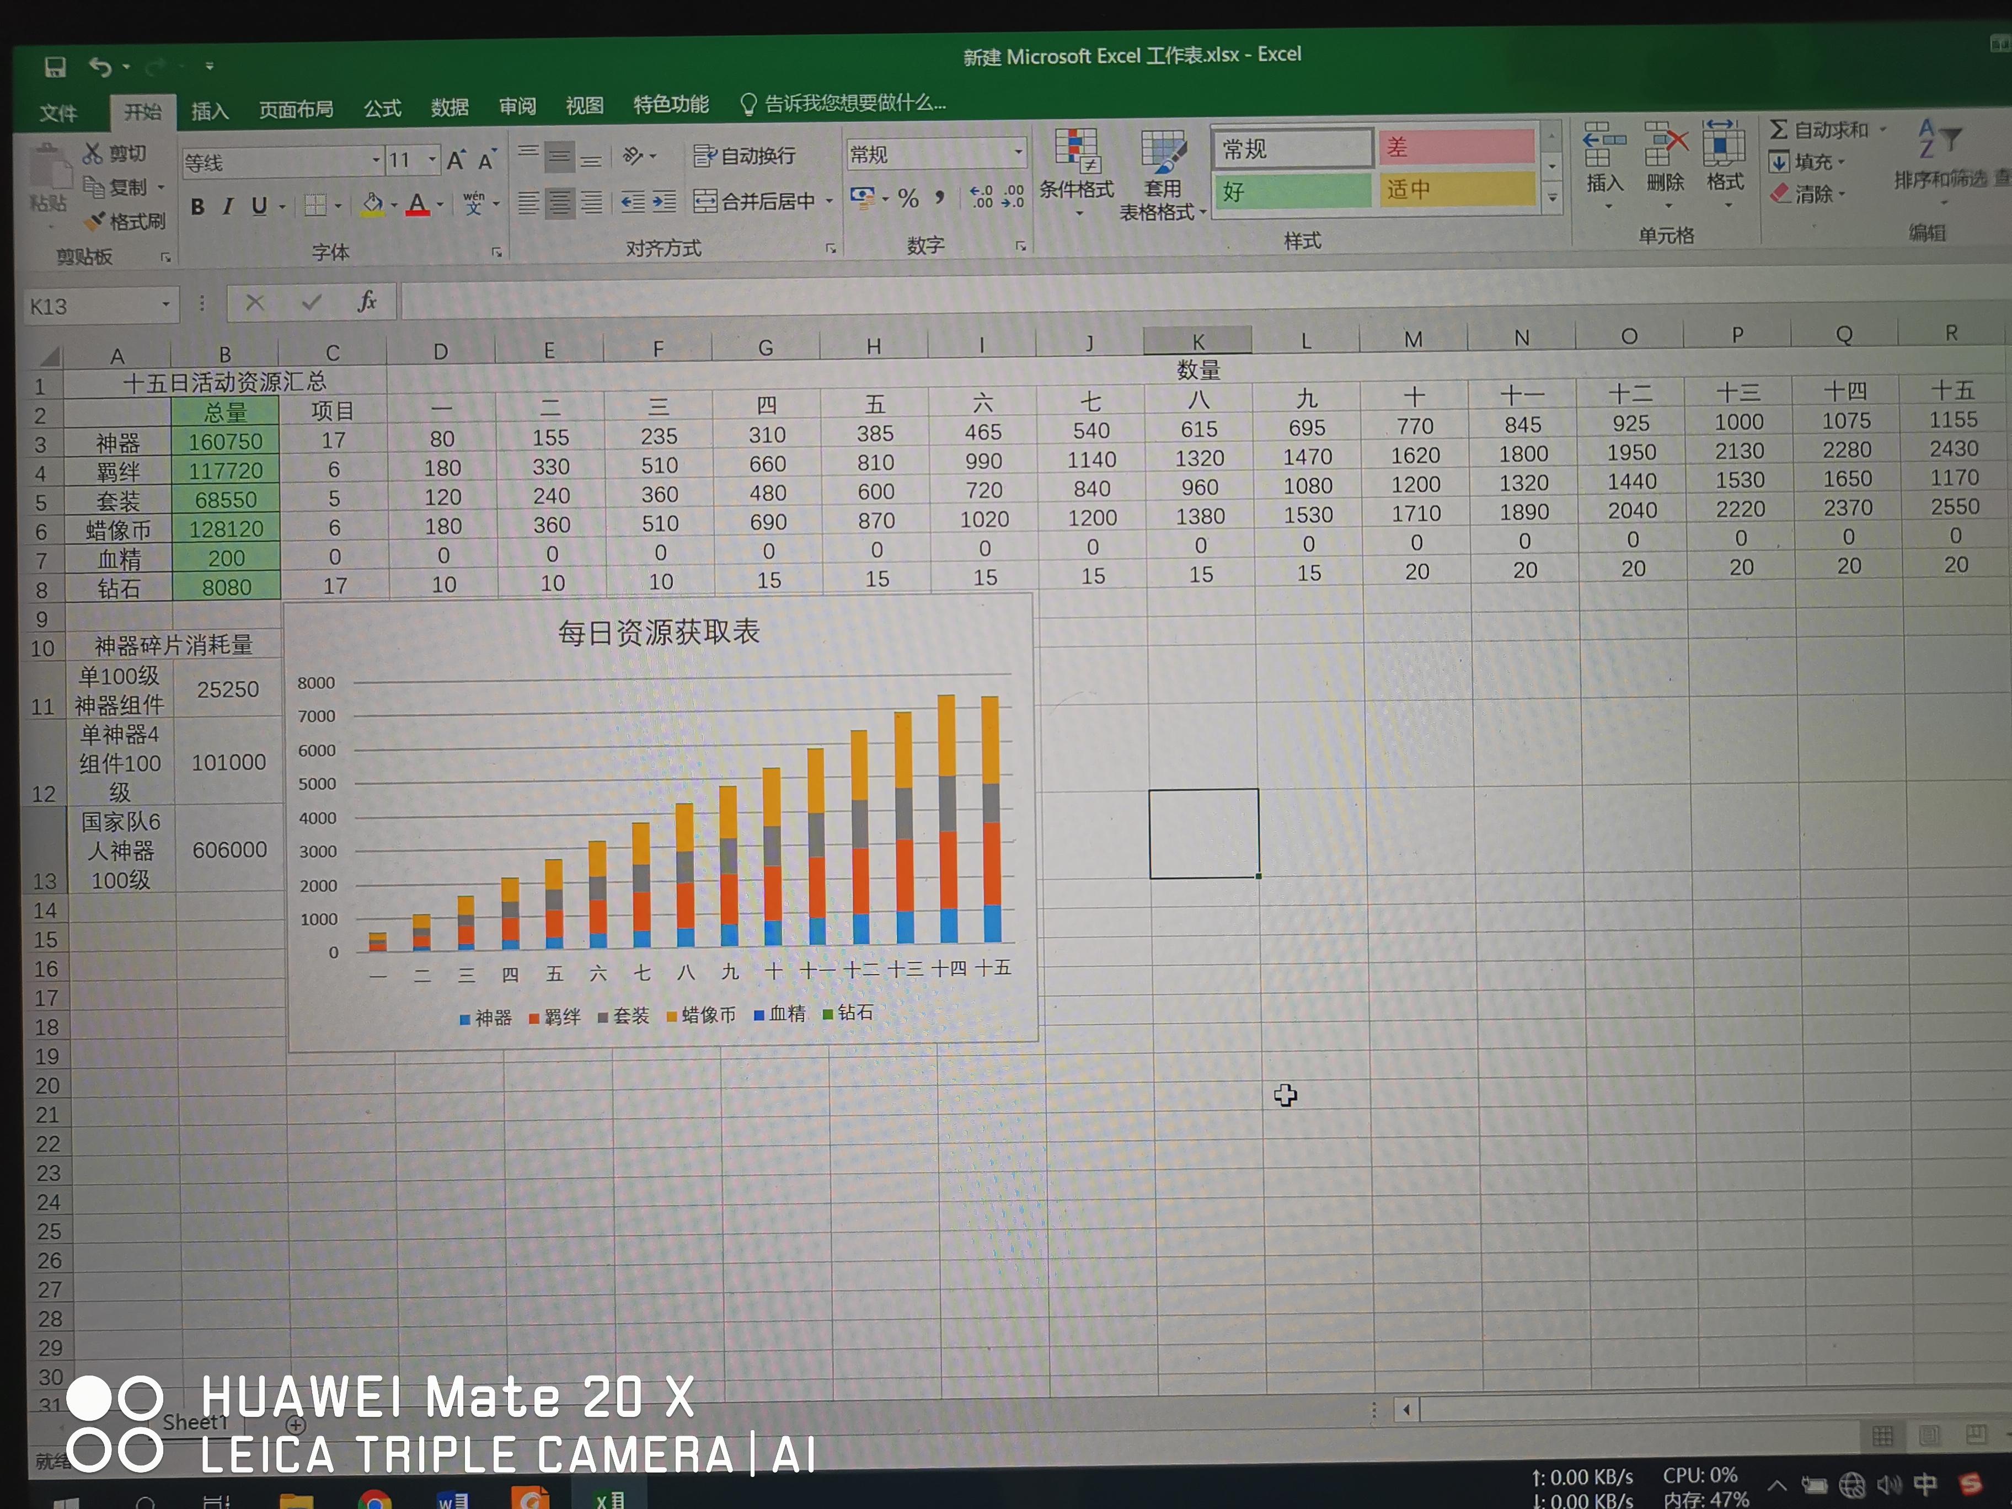This screenshot has height=1509, width=2012.
Task: Click the decrease indent icon
Action: point(633,202)
